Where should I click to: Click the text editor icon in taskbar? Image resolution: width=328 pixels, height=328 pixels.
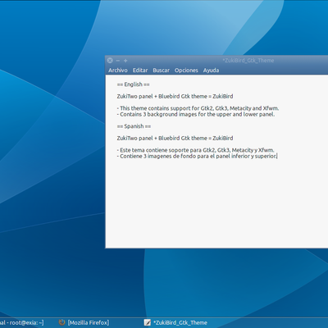tap(148, 322)
